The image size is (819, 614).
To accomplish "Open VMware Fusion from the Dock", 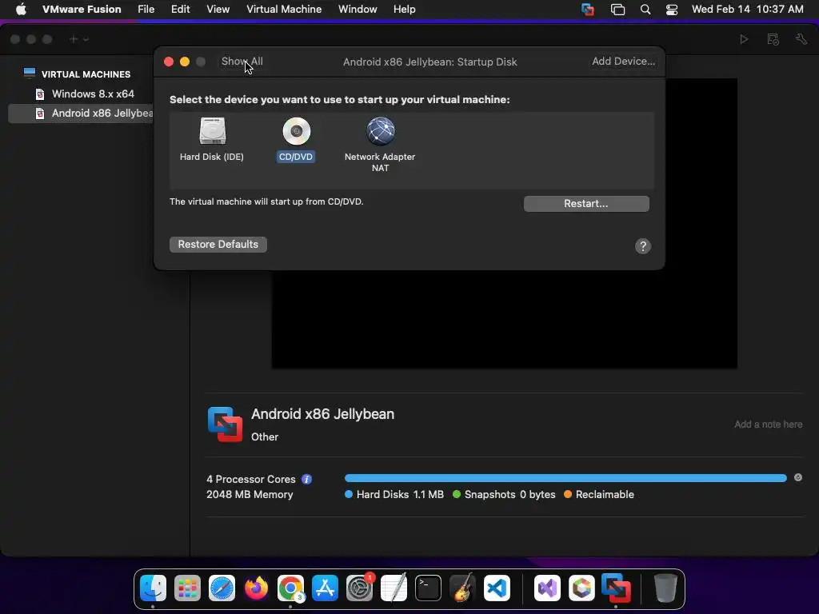I will [616, 588].
